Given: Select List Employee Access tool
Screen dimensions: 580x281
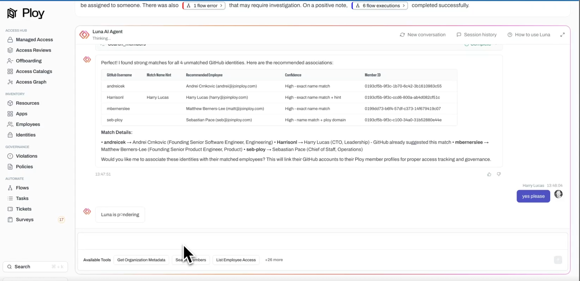Looking at the screenshot, I should click(236, 260).
